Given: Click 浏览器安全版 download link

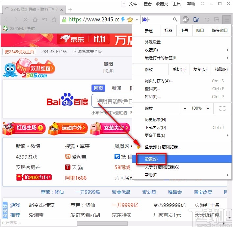Looking at the screenshot, I should tap(88, 52).
